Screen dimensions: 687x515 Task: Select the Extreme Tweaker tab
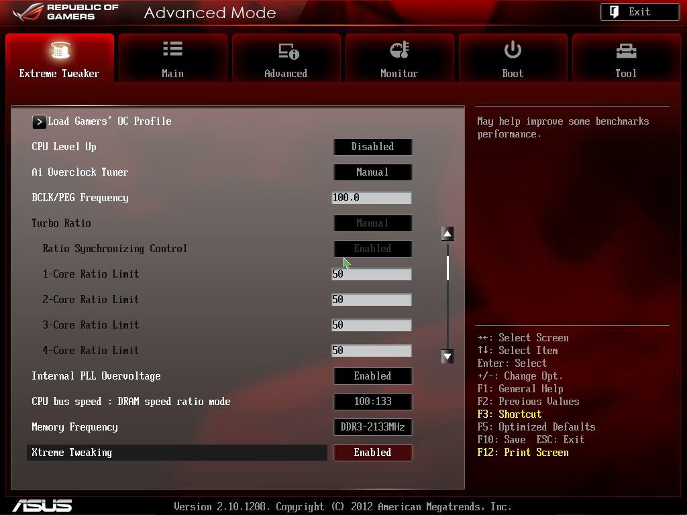click(x=60, y=58)
